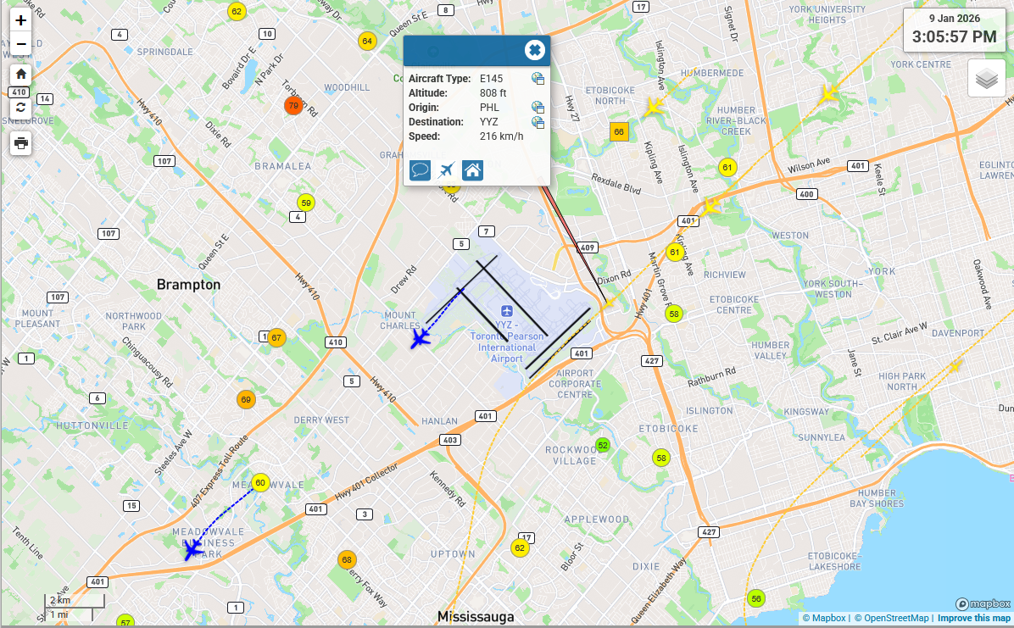Click the house button in popup
The image size is (1014, 628).
click(472, 170)
